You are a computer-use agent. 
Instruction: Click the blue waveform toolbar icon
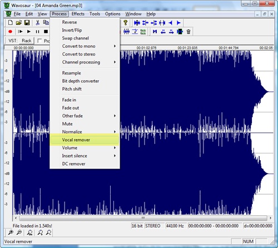tap(127, 32)
